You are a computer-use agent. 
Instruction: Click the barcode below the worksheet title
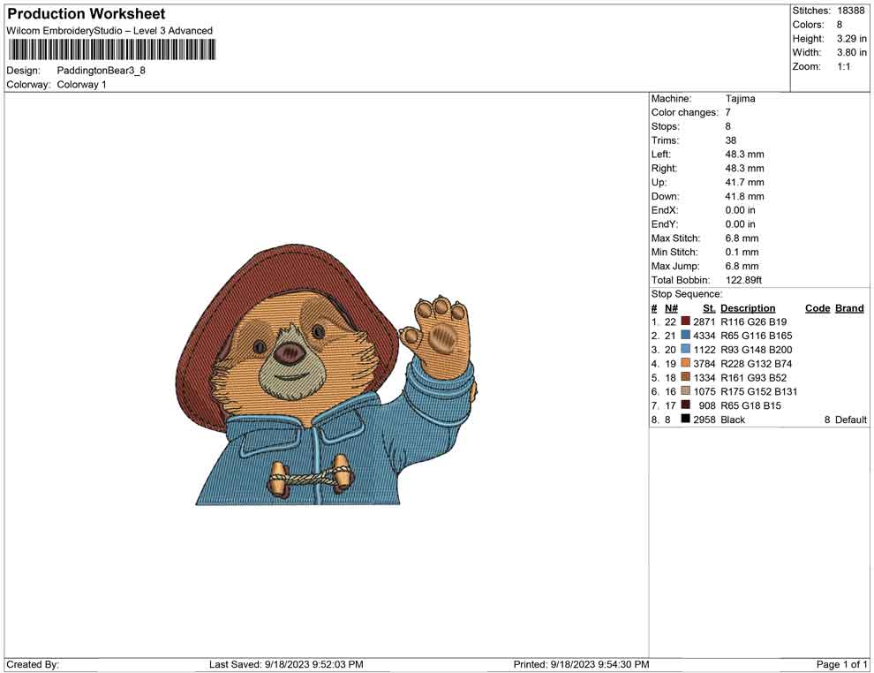tap(111, 49)
